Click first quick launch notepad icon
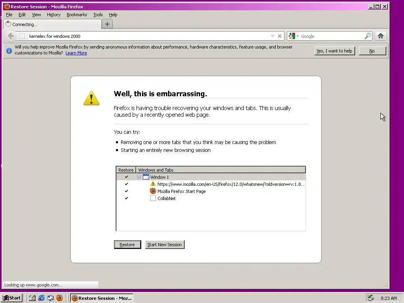Viewport: 404px width, 303px height. tap(32, 298)
